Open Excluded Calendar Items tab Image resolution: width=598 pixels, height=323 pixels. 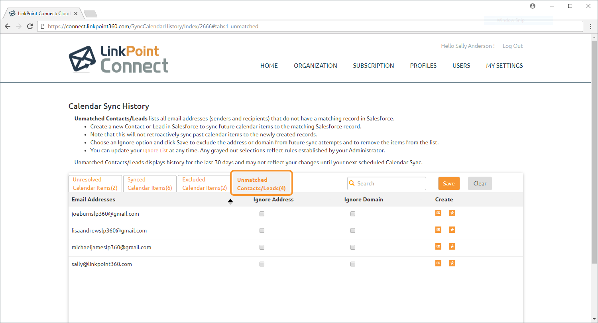[x=205, y=183]
